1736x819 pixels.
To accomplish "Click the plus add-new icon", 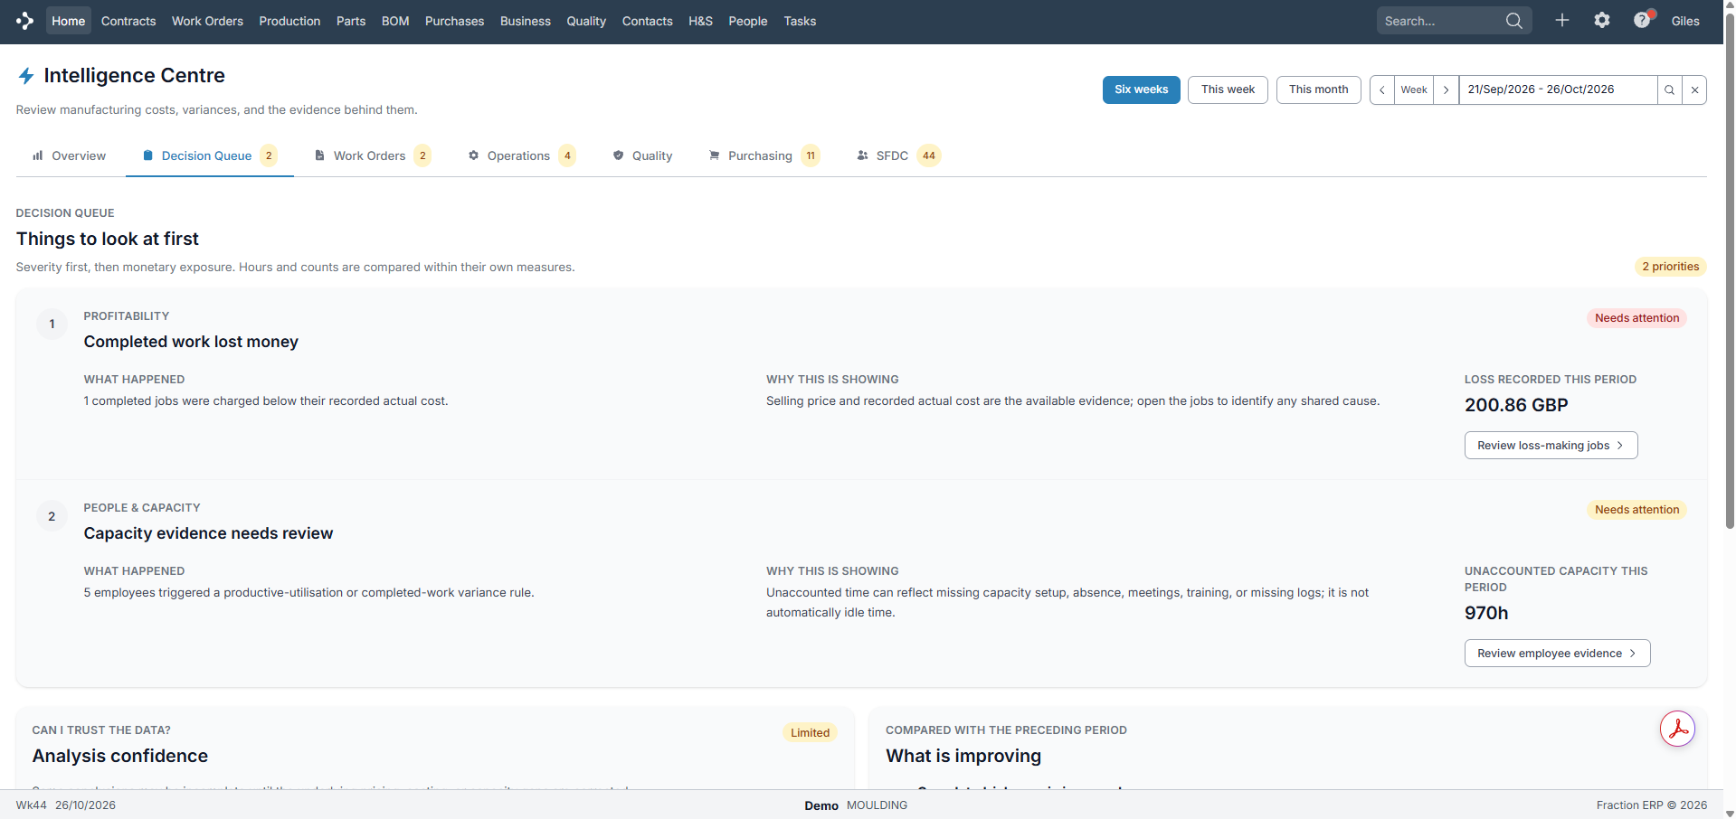I will click(x=1561, y=20).
